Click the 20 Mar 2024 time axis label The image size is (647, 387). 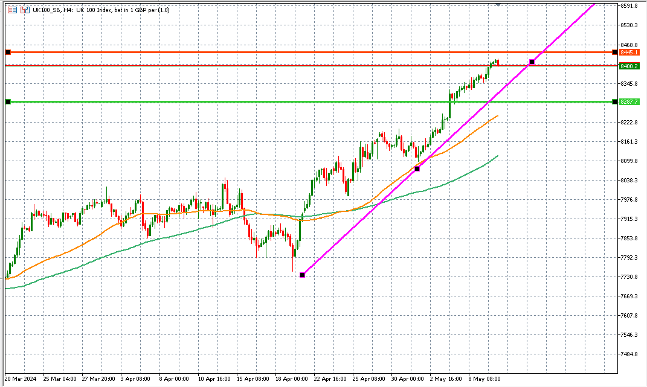(19, 379)
